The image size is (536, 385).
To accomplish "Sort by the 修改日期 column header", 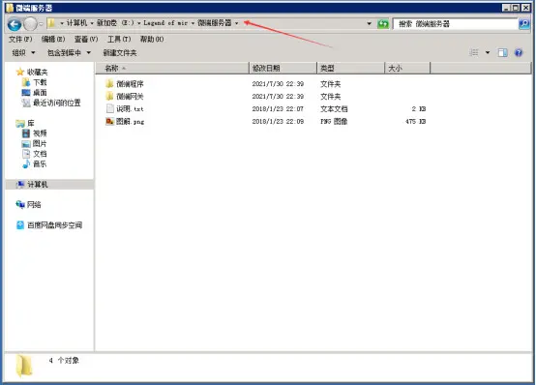I will [x=283, y=68].
